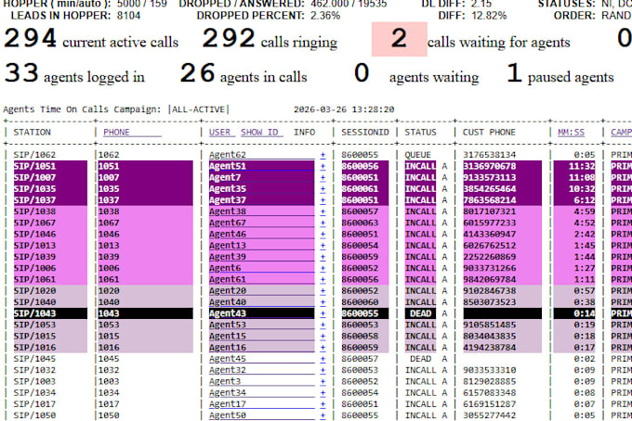Sort agents by PHONE column header
This screenshot has width=632, height=421.
pos(132,133)
